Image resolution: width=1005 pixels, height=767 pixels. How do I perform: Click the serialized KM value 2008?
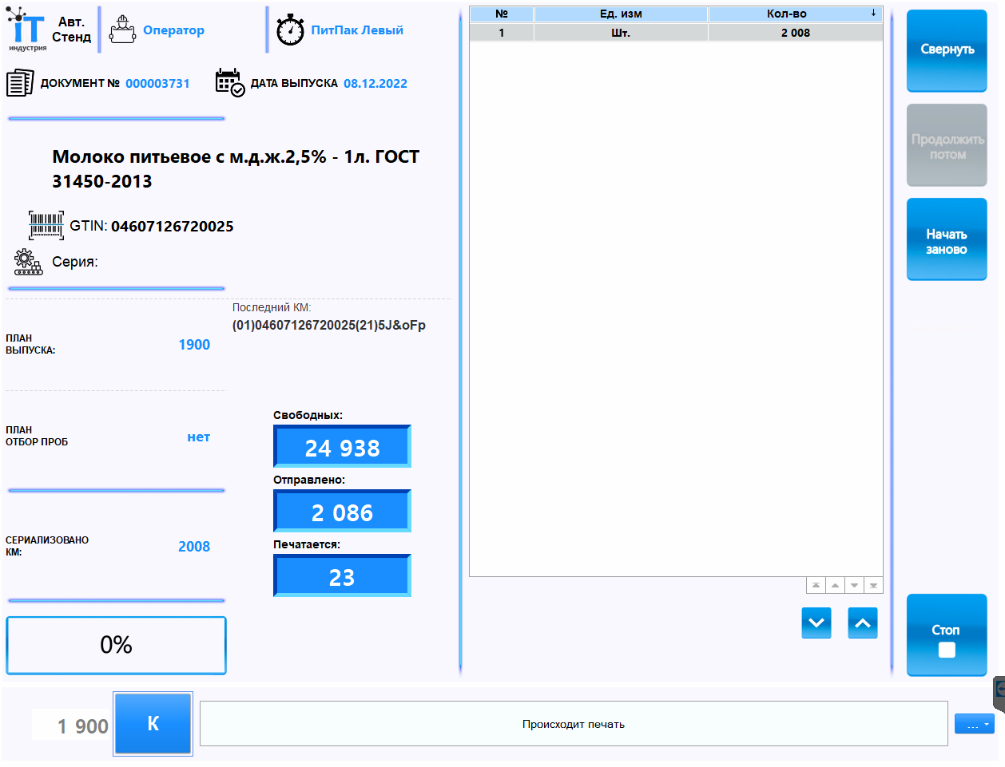click(194, 547)
